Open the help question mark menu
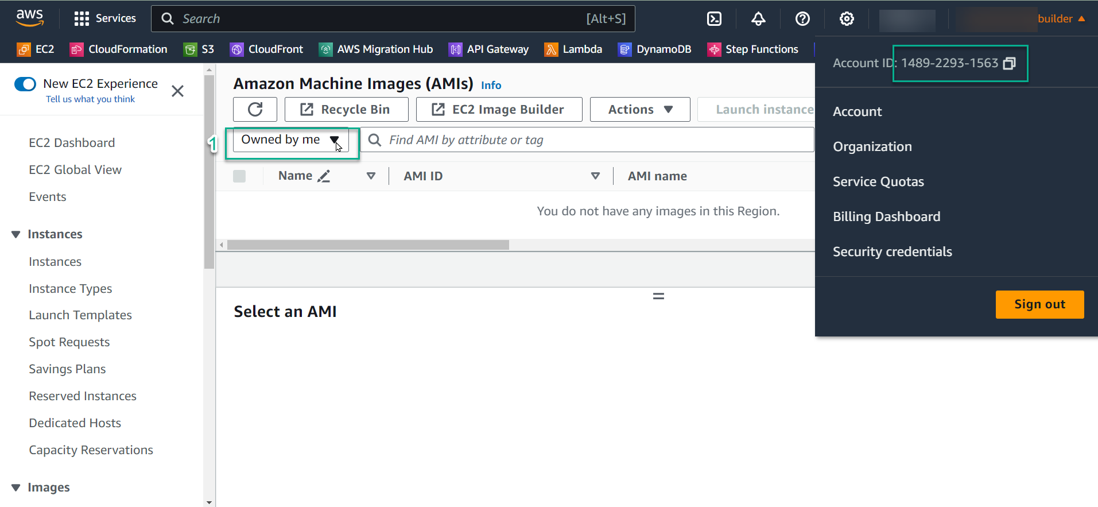This screenshot has height=507, width=1098. (x=802, y=19)
